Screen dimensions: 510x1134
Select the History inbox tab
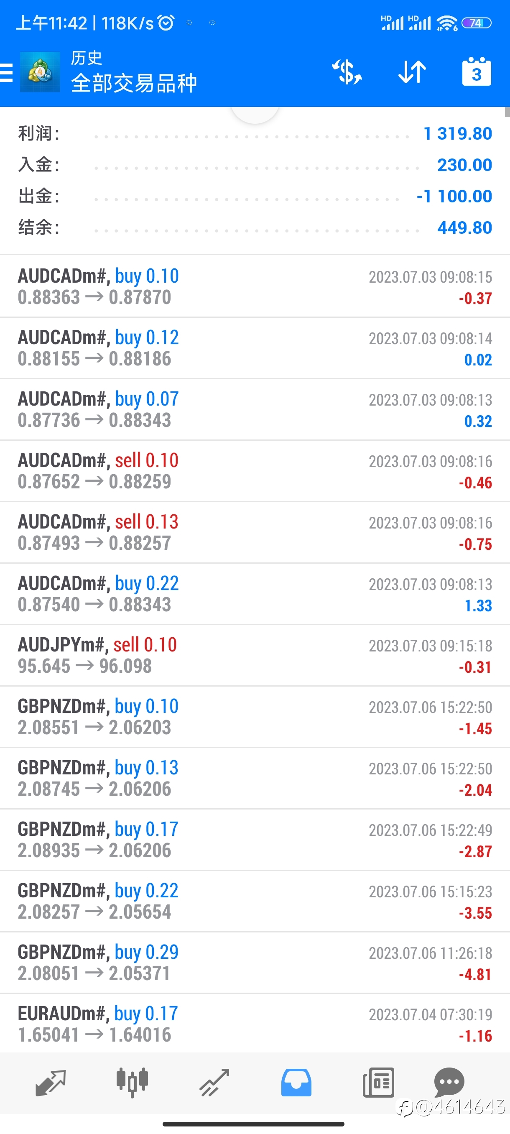[296, 1083]
